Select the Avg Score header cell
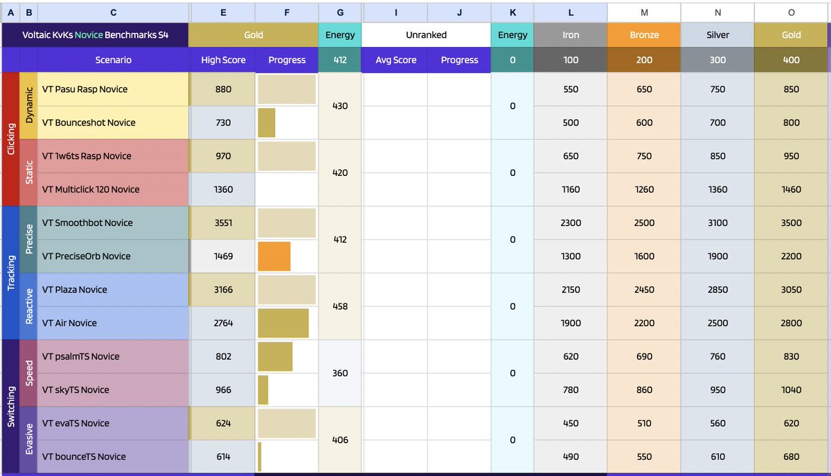 [395, 60]
